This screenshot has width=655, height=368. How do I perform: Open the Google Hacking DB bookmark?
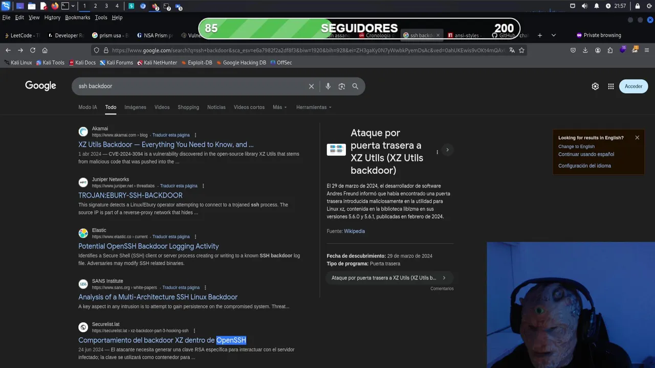pos(241,63)
